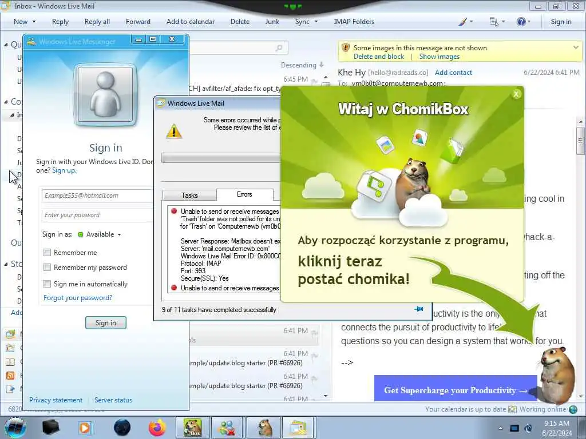586x439 pixels.
Task: Click Forward in the toolbar
Action: (138, 22)
